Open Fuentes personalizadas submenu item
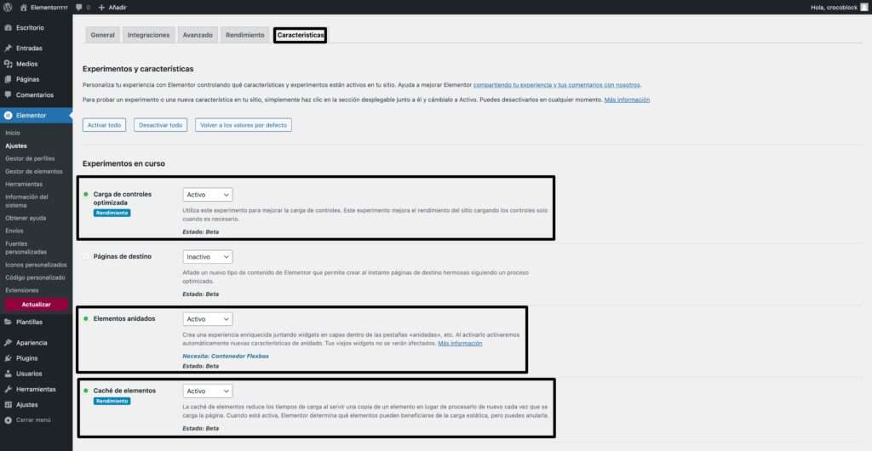This screenshot has height=451, width=872. click(26, 248)
